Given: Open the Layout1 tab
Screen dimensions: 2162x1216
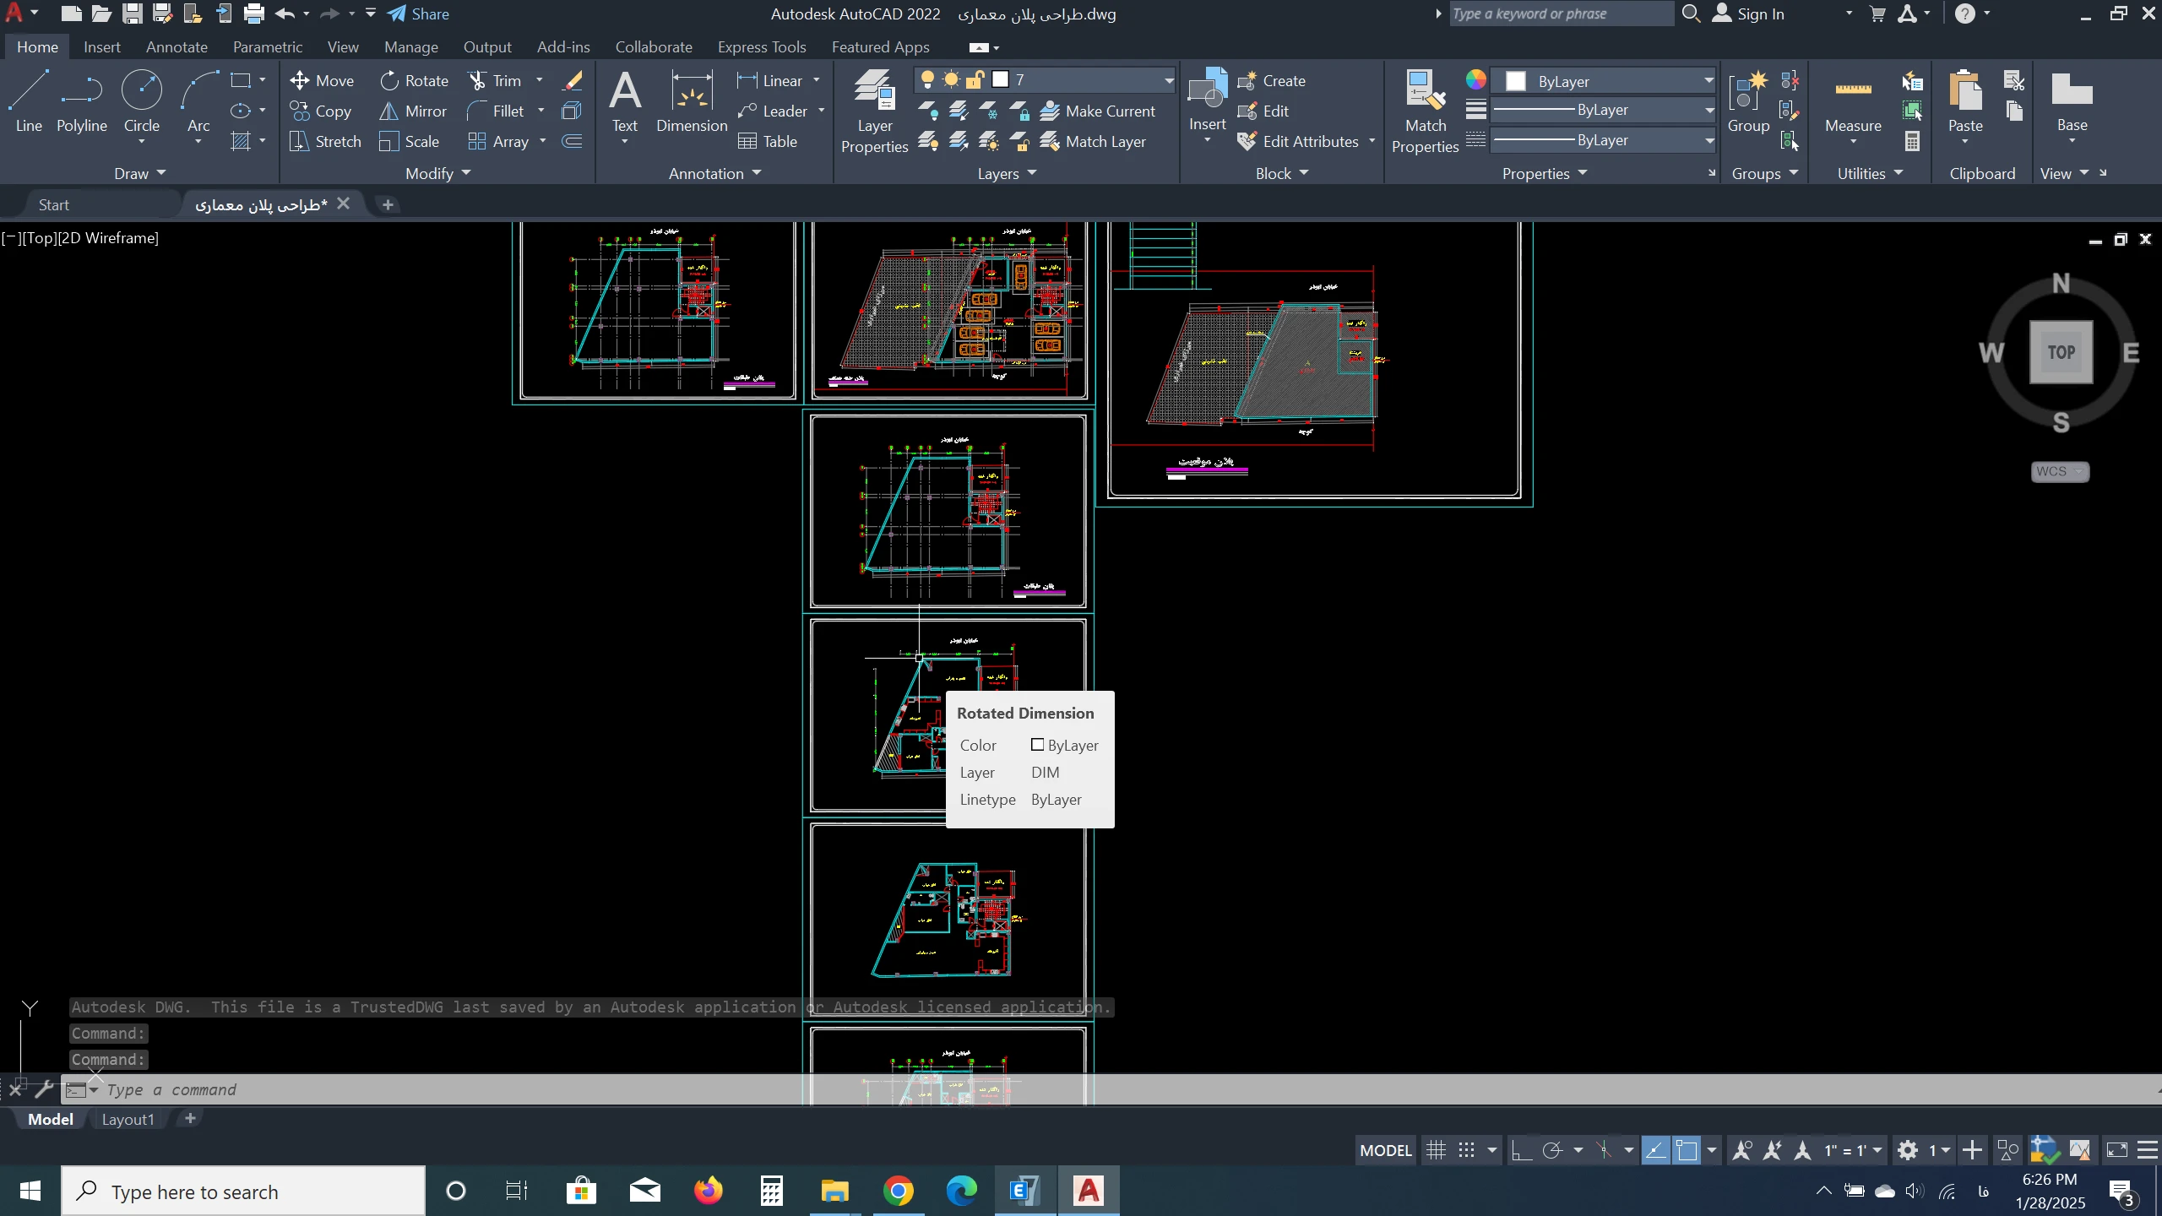Looking at the screenshot, I should pos(128,1119).
